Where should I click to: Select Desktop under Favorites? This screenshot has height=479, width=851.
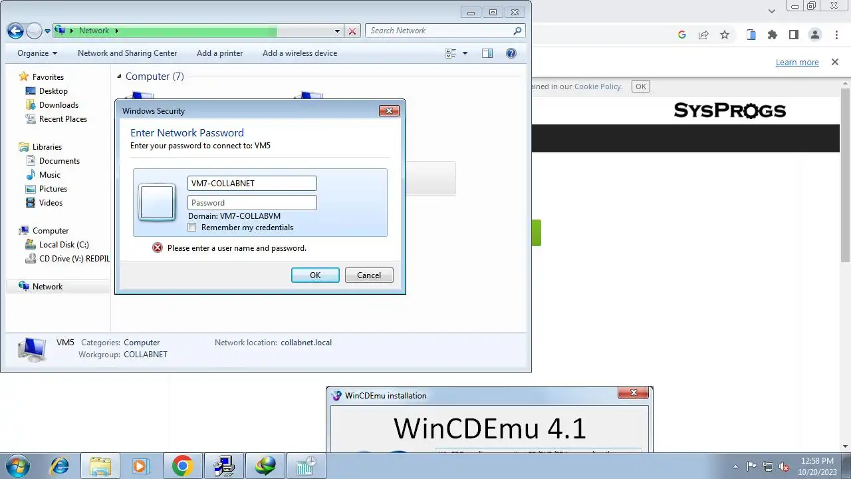(x=53, y=91)
